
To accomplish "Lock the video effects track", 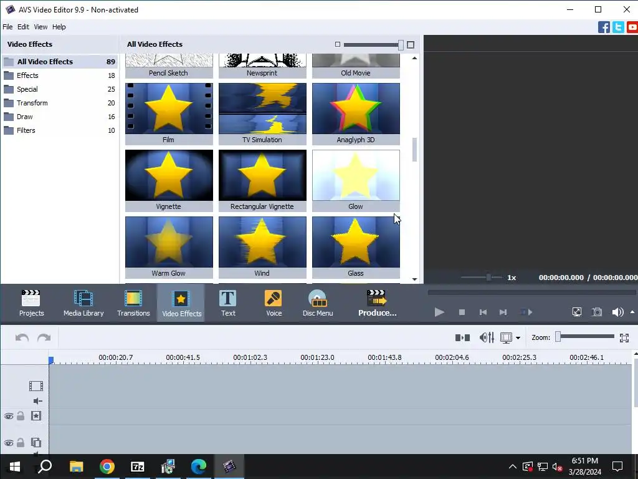I will click(21, 416).
